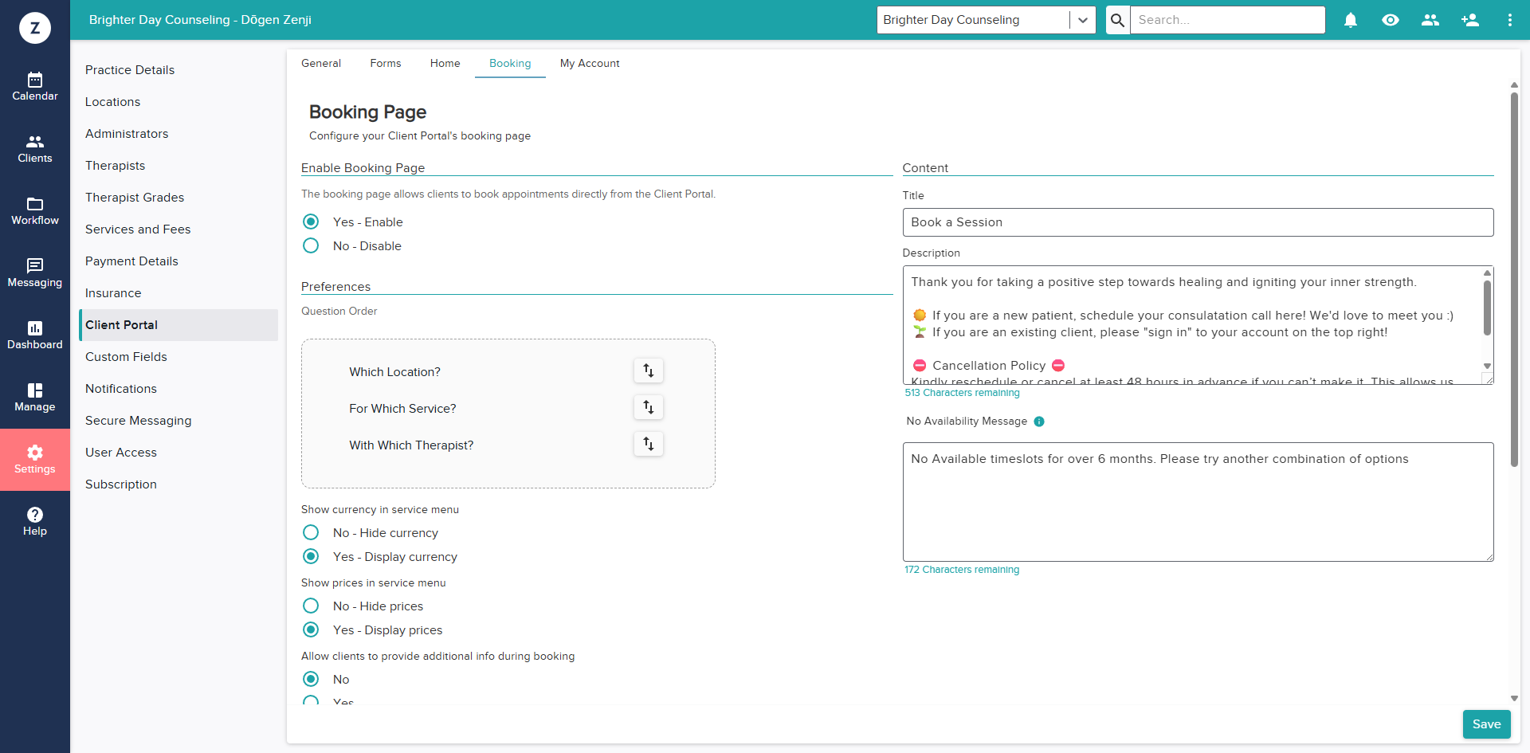Select Yes - Display prices option
This screenshot has height=753, width=1530.
point(311,629)
